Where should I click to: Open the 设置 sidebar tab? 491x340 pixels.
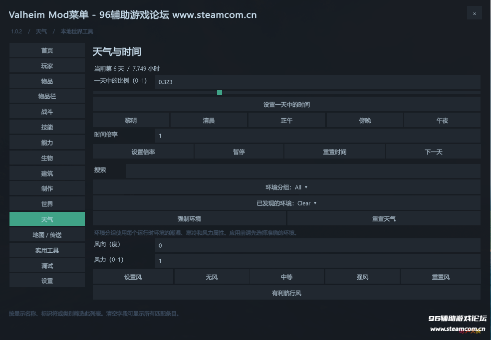(47, 281)
